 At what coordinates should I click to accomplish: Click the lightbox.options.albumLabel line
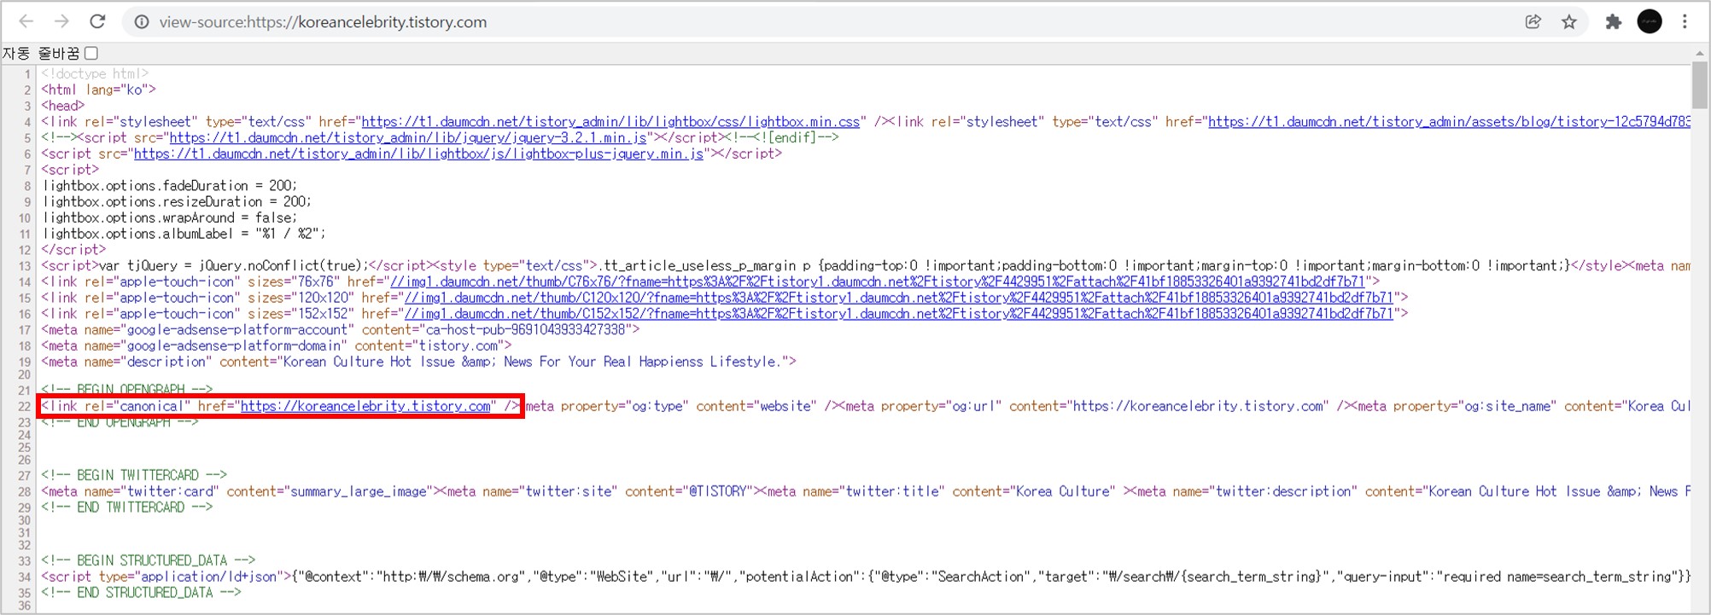point(184,234)
